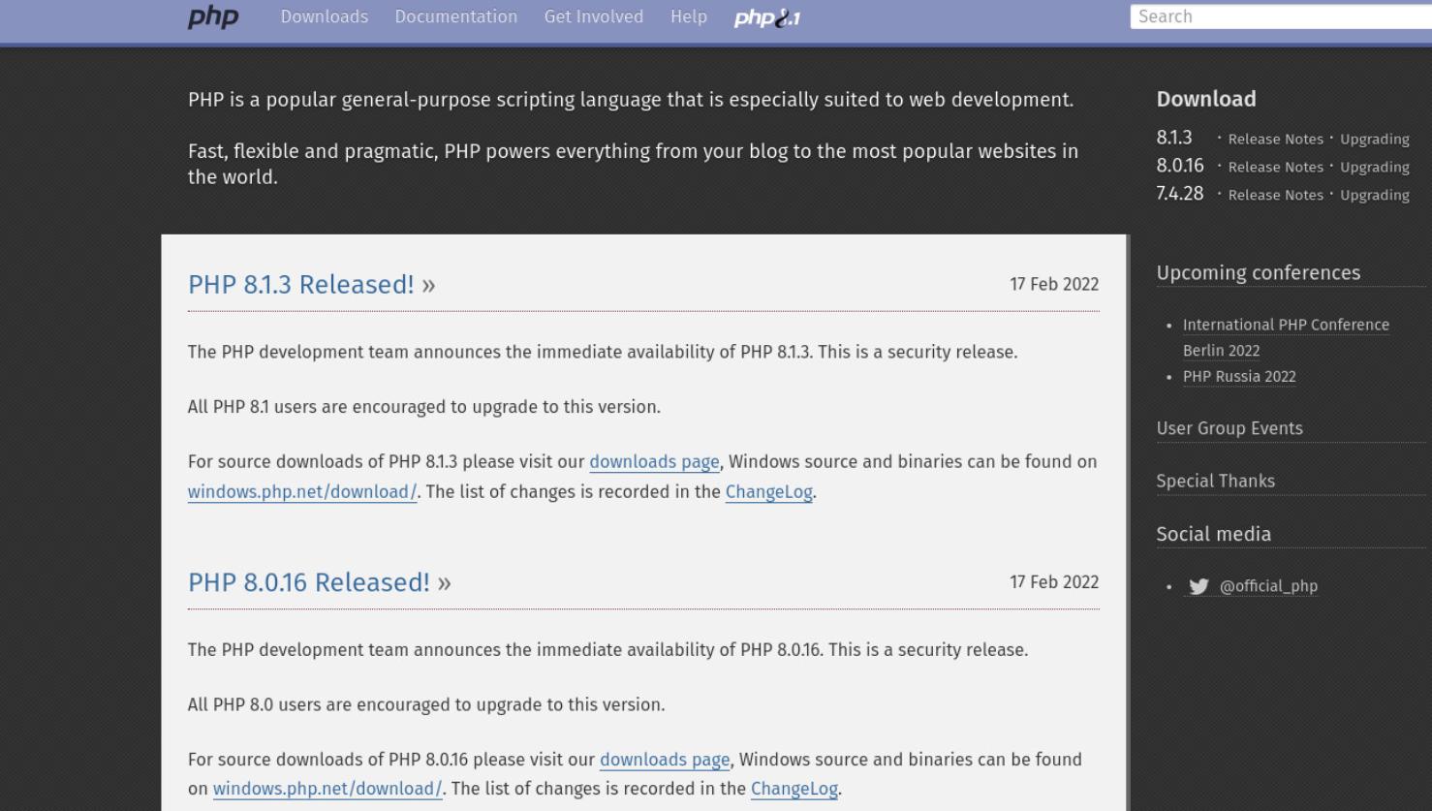The height and width of the screenshot is (811, 1432).
Task: Click into the Search field
Action: coord(1281,16)
